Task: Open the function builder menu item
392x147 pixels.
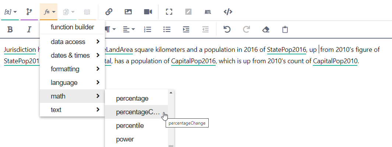Action: 72,27
